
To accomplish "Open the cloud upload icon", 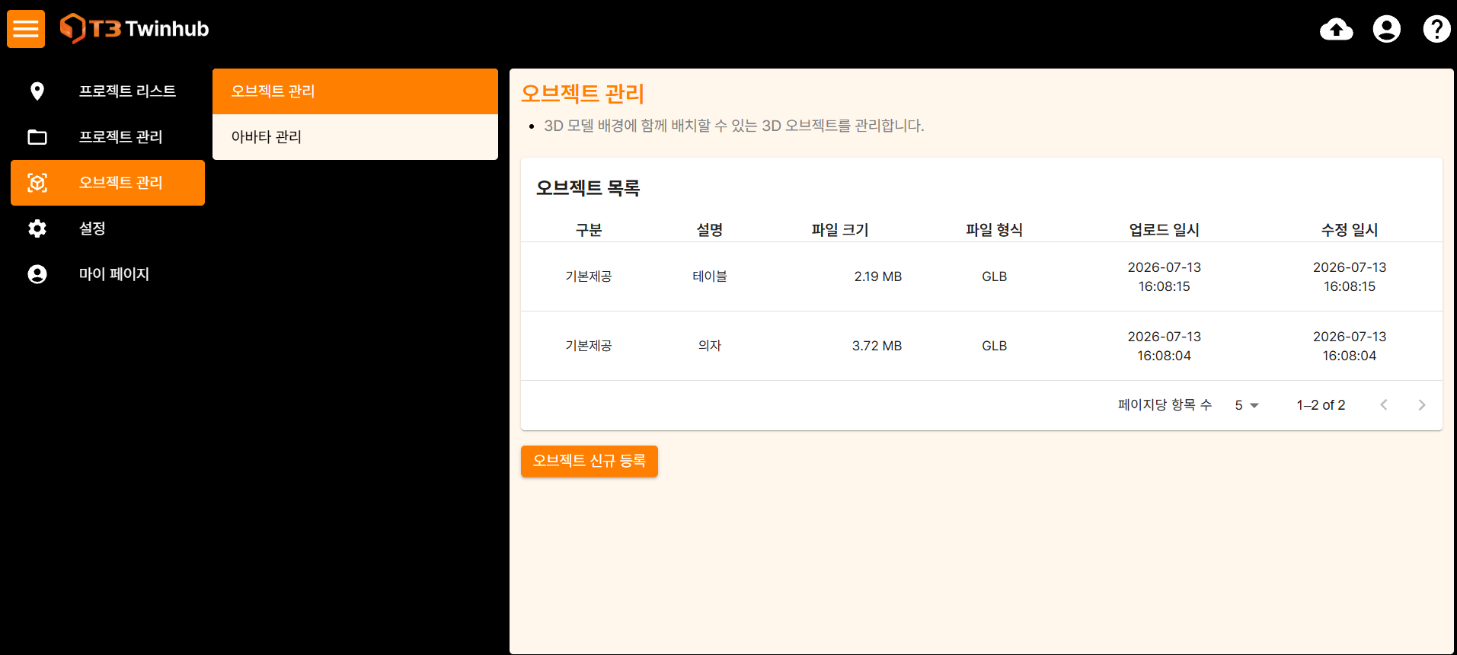I will coord(1336,29).
